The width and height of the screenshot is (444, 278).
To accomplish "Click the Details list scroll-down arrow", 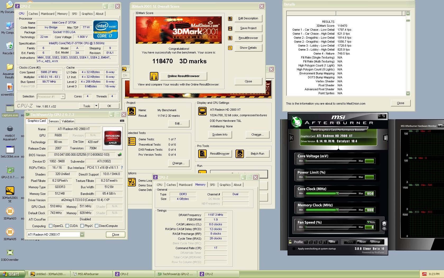I will click(x=408, y=93).
